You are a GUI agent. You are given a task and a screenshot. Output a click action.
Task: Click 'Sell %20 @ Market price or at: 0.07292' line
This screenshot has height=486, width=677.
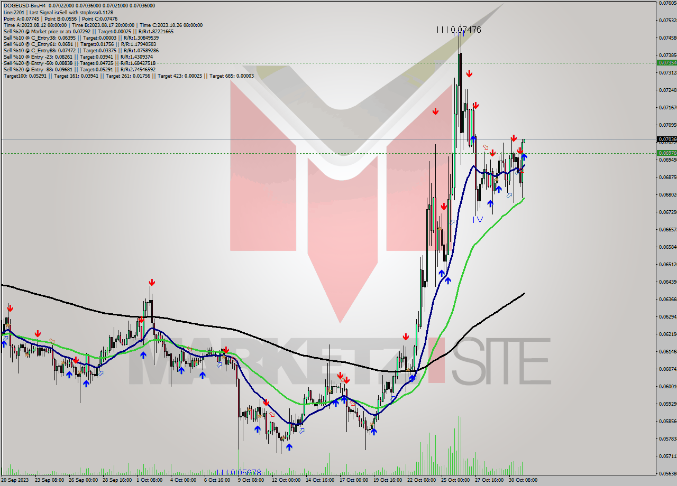(88, 31)
